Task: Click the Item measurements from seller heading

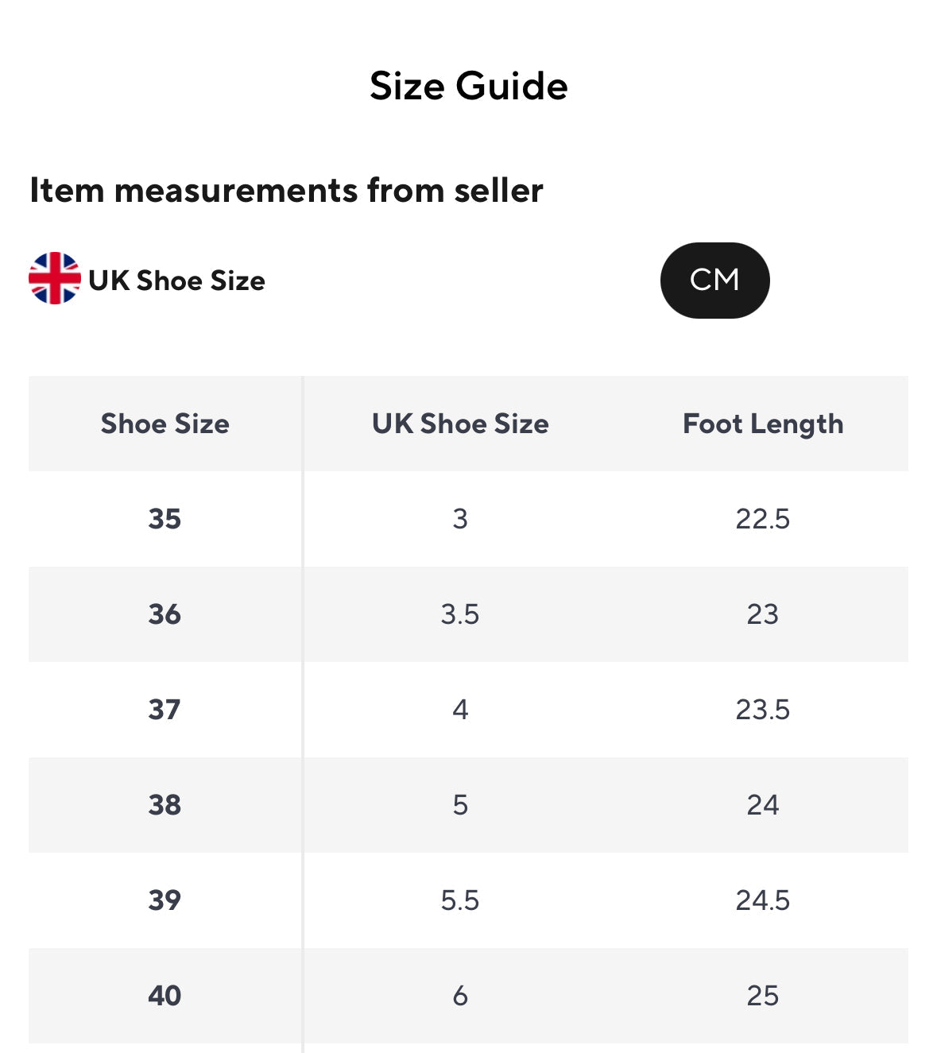Action: pos(286,191)
